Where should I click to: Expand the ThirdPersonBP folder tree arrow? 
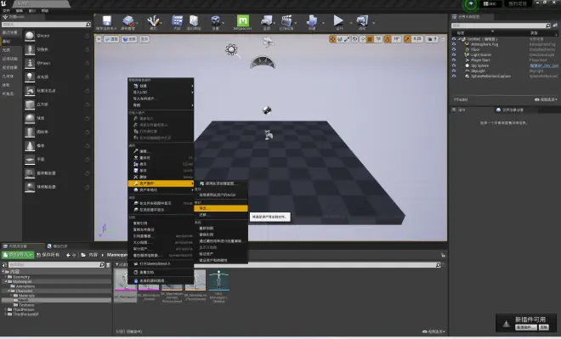tap(5, 314)
